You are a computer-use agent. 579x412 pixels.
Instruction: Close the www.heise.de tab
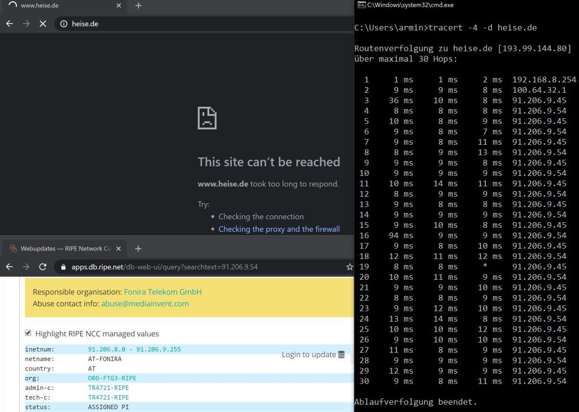pos(119,6)
